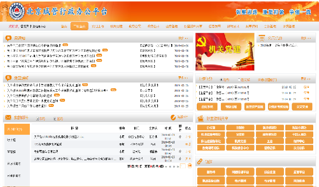This screenshot has height=187, width=319.
Task: Check the 区局 mail filter checkbox
Action: coord(55,119)
